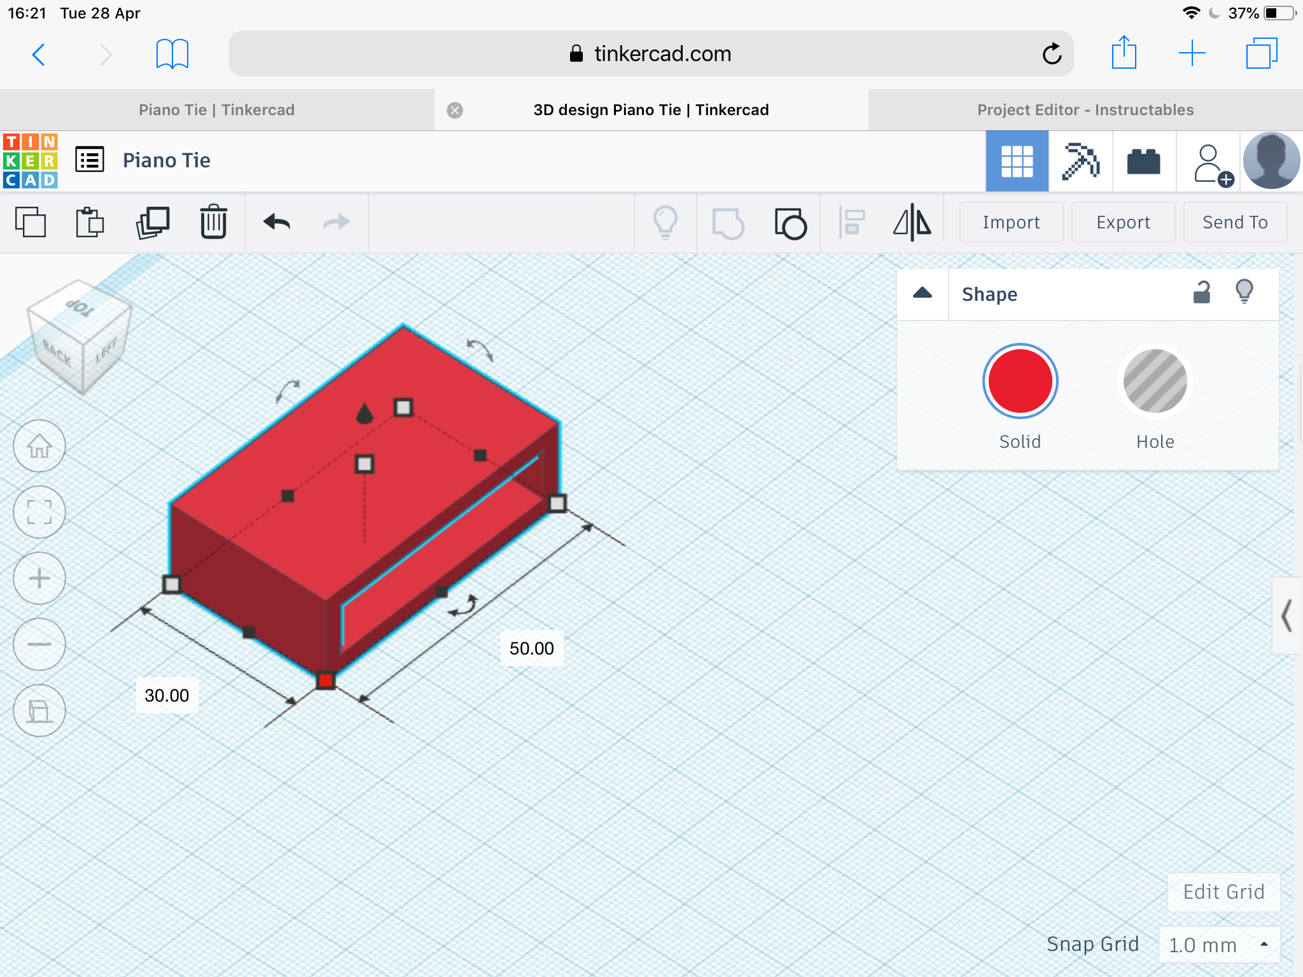Click the Paste icon in toolbar

(90, 222)
